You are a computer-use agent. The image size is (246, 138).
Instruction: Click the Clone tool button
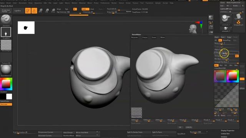point(223,3)
